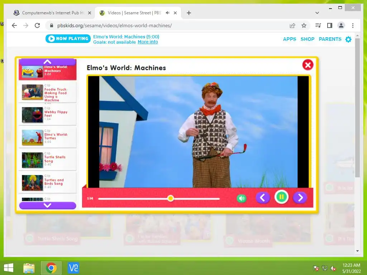
Task: Open taskbar clock and date
Action: pyautogui.click(x=351, y=268)
